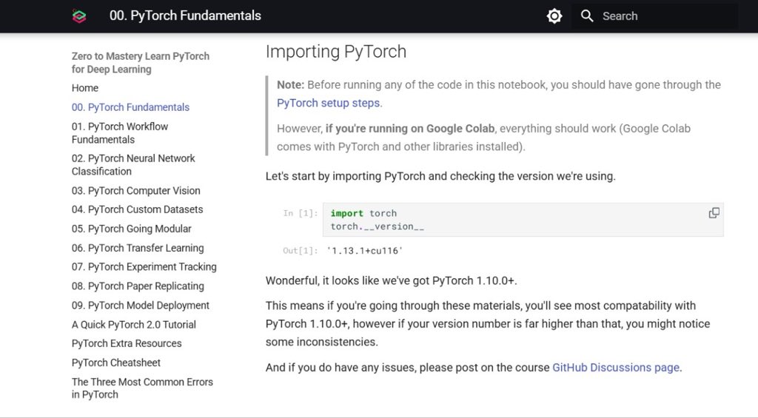Open 05. PyTorch Going Modular
The width and height of the screenshot is (758, 418).
pos(132,229)
